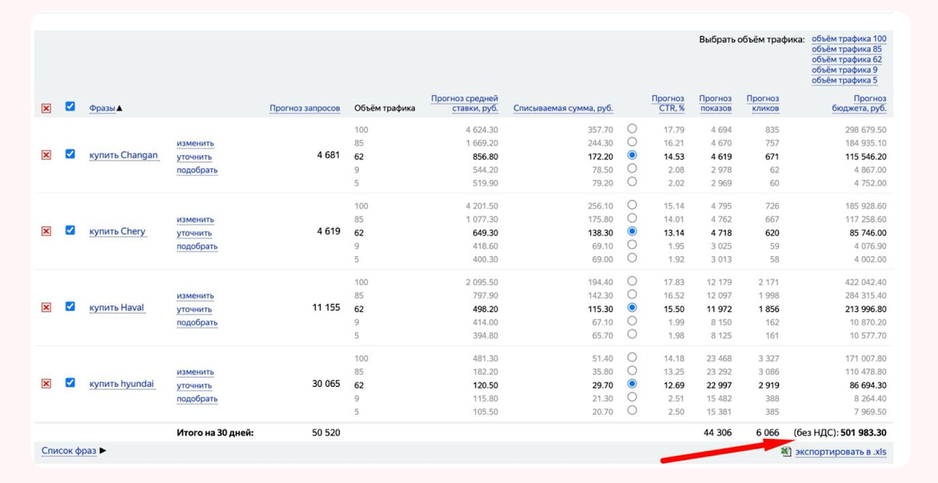Image resolution: width=938 pixels, height=483 pixels.
Task: Uncheck the "купить Haval" checkbox
Action: coord(70,306)
